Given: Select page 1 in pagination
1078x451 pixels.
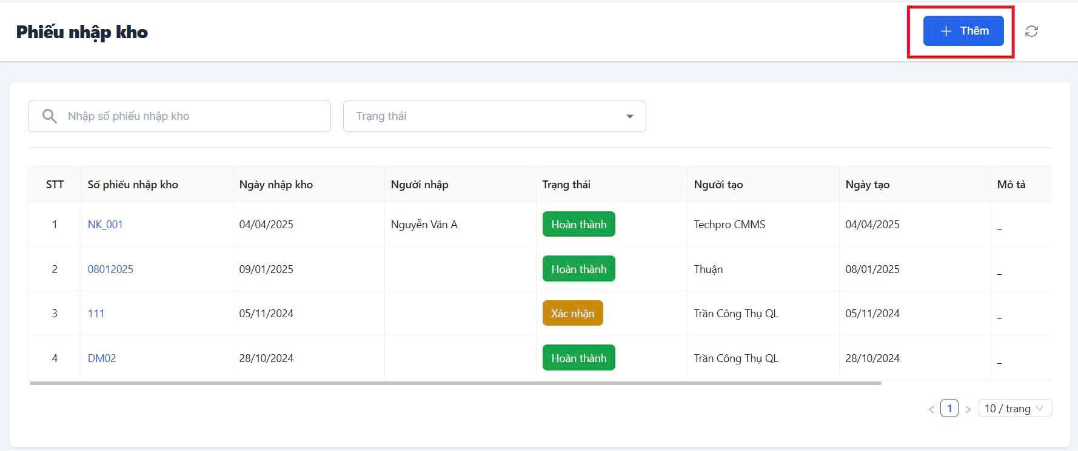Looking at the screenshot, I should (x=949, y=409).
